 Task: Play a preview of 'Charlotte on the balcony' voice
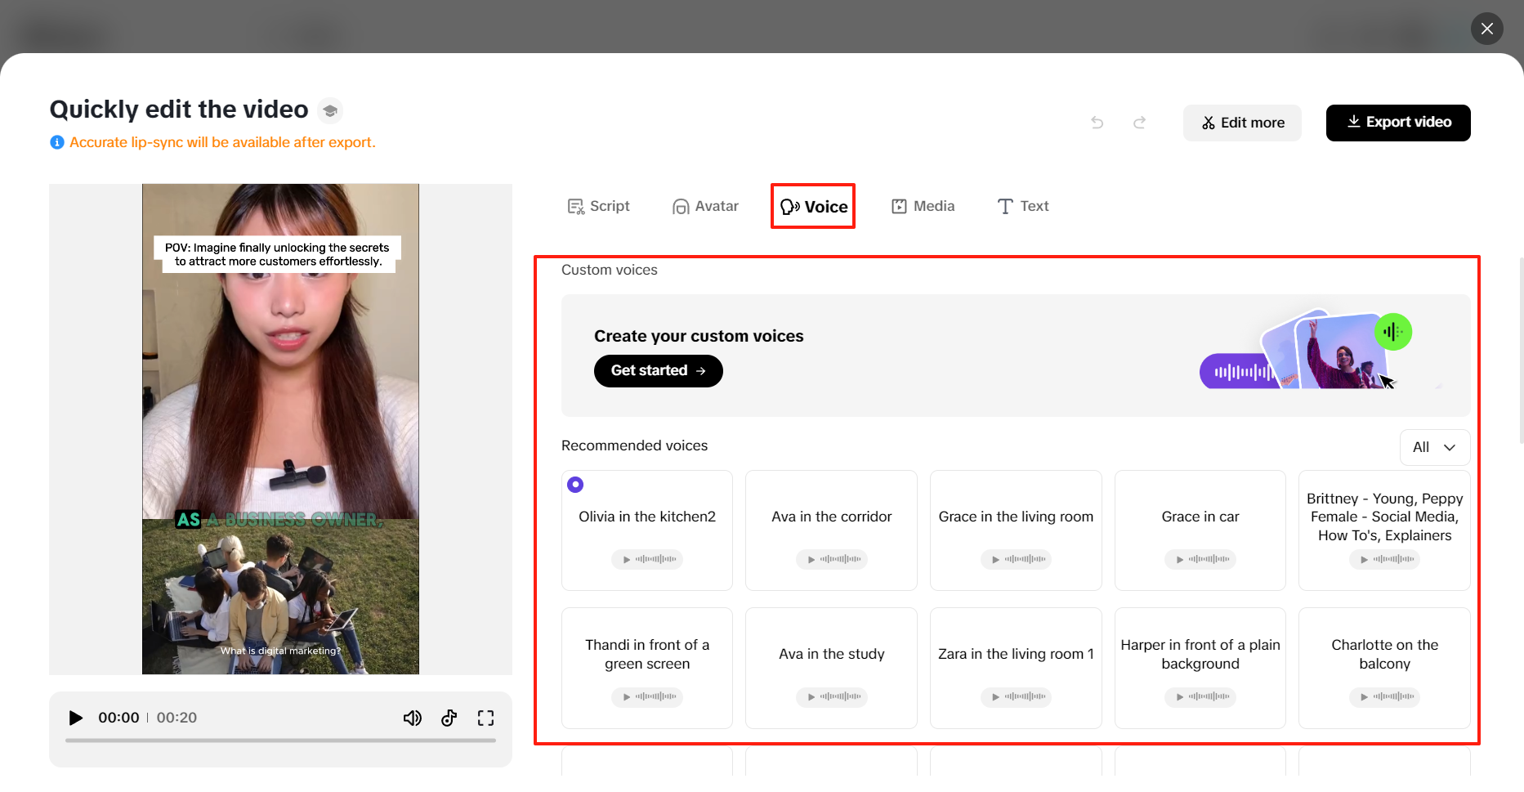[x=1384, y=697]
